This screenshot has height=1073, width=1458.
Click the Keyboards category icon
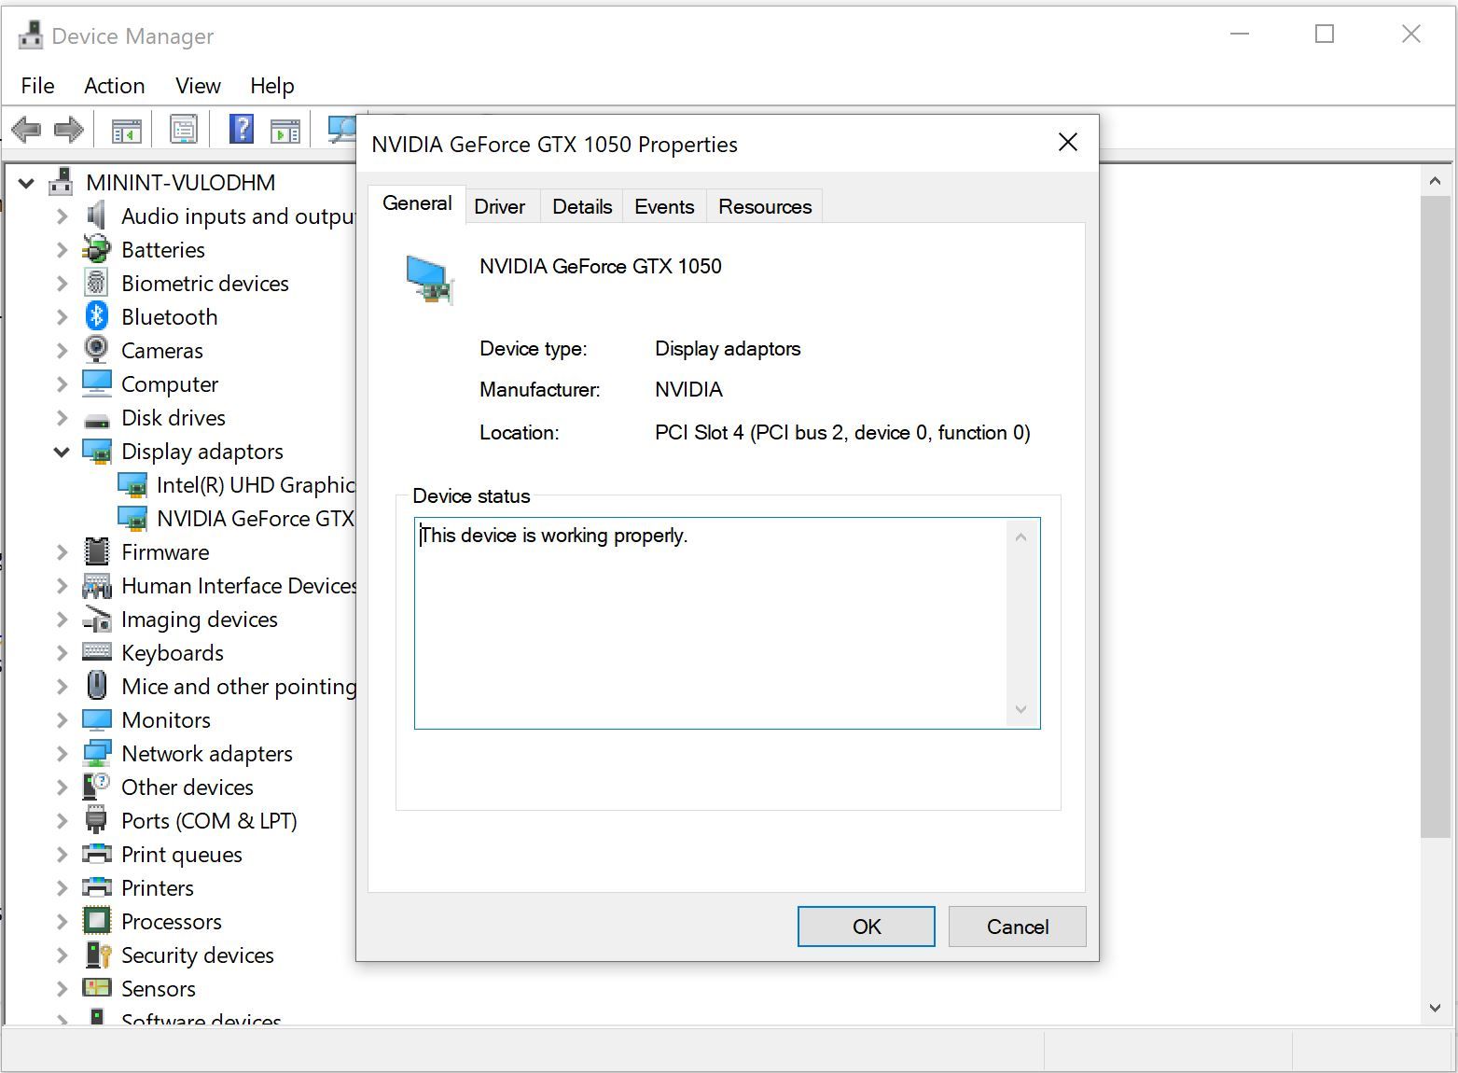pos(96,651)
